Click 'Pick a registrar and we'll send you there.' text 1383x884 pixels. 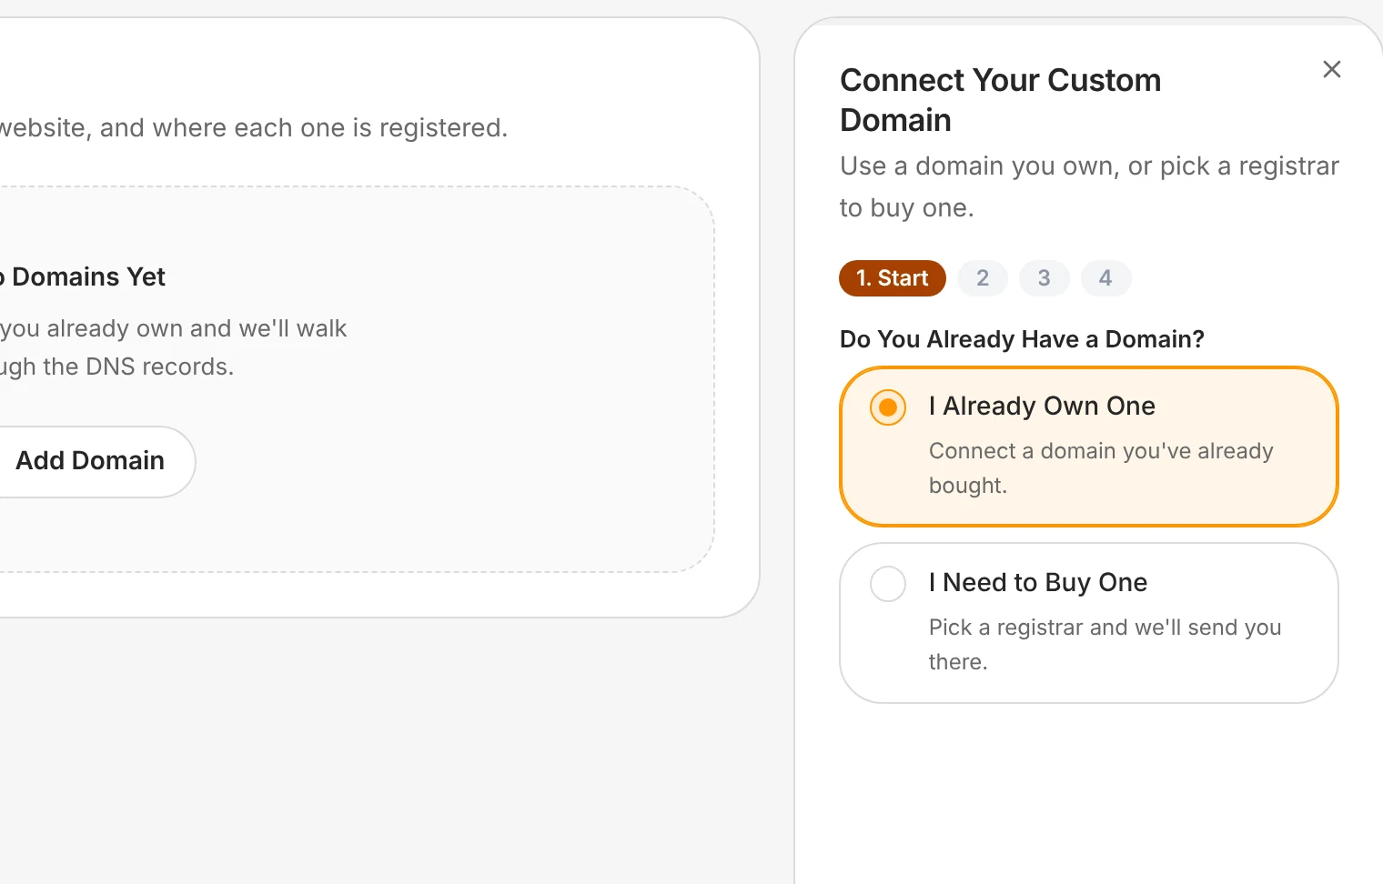(1105, 645)
